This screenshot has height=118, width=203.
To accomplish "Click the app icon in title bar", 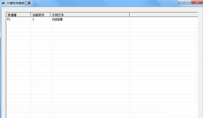I will coord(3,3).
